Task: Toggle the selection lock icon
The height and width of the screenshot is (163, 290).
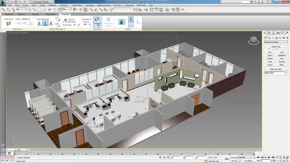Action: (x=164, y=158)
